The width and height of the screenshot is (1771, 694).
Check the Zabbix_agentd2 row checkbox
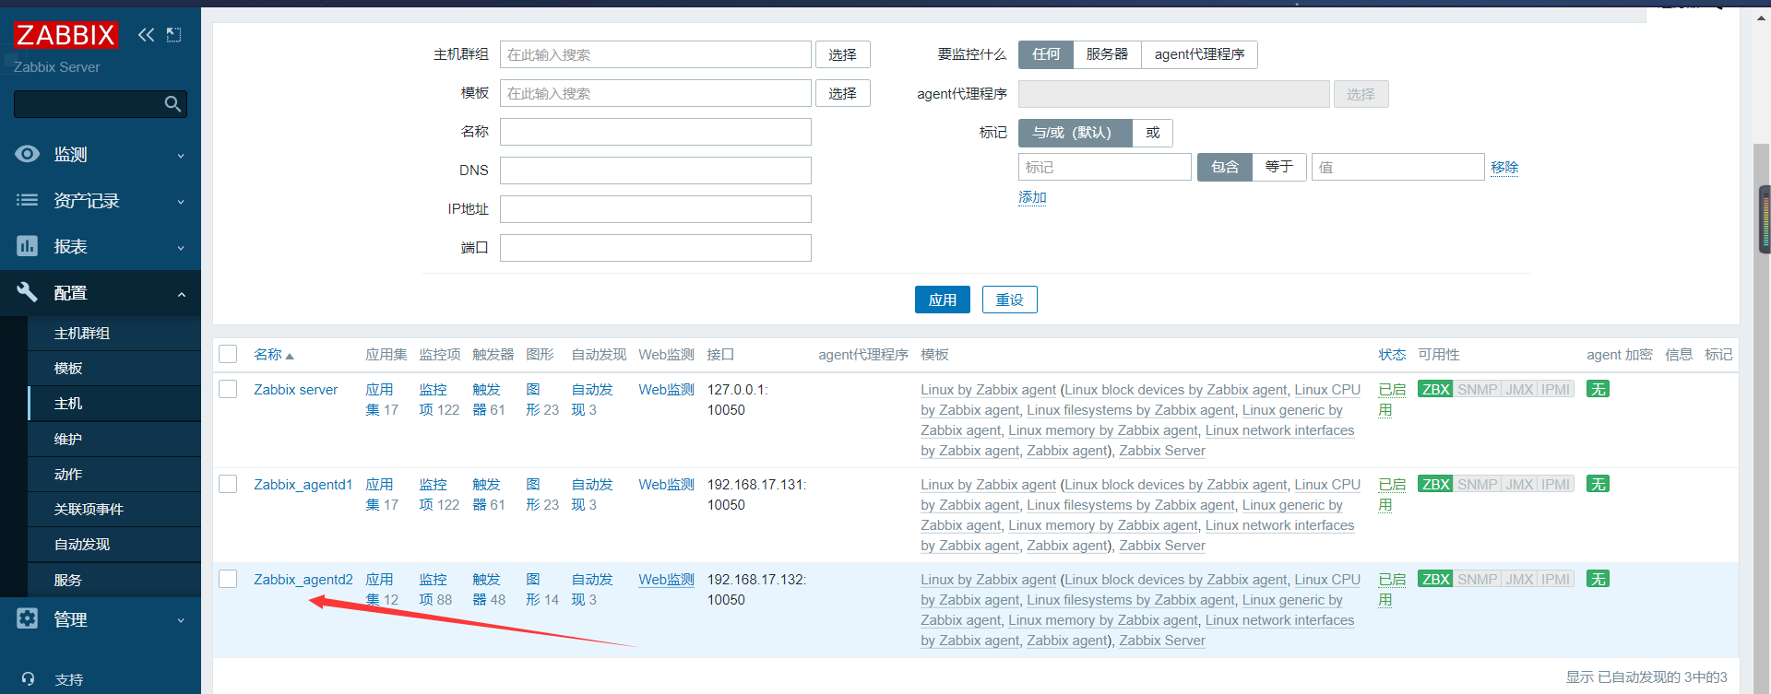(228, 579)
